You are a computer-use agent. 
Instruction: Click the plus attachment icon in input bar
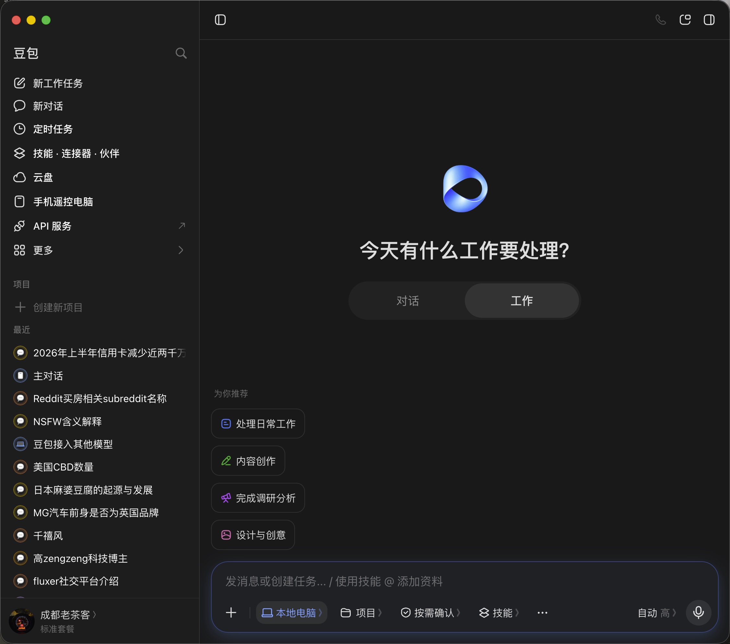[x=231, y=613]
